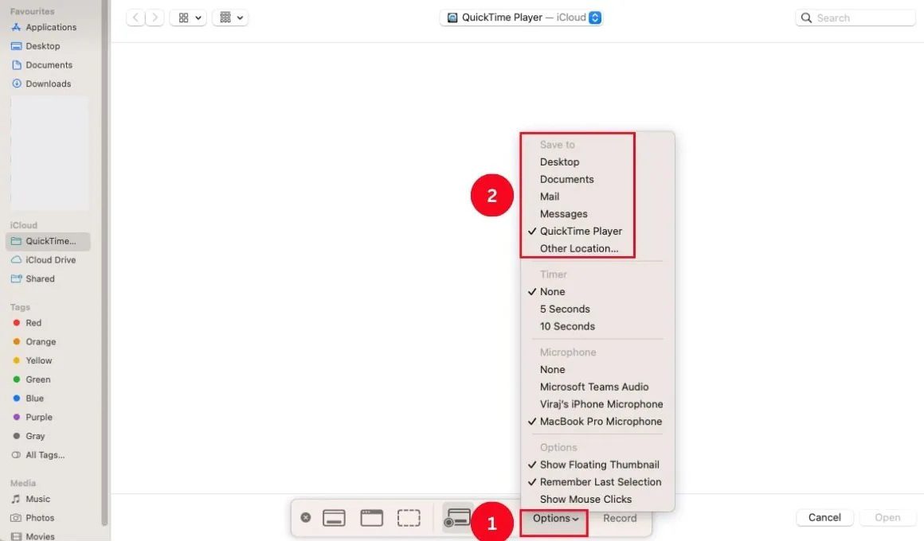Open iCloud Drive in sidebar
The width and height of the screenshot is (924, 541).
(49, 259)
